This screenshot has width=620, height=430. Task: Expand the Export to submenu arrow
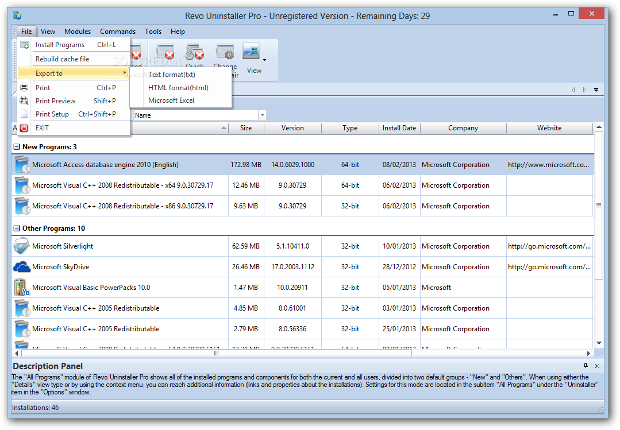click(125, 73)
